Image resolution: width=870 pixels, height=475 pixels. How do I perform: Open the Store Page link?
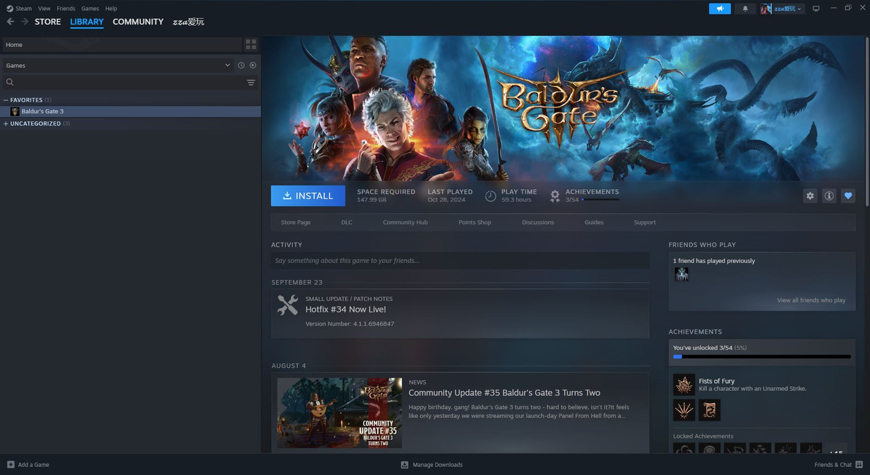pos(296,222)
